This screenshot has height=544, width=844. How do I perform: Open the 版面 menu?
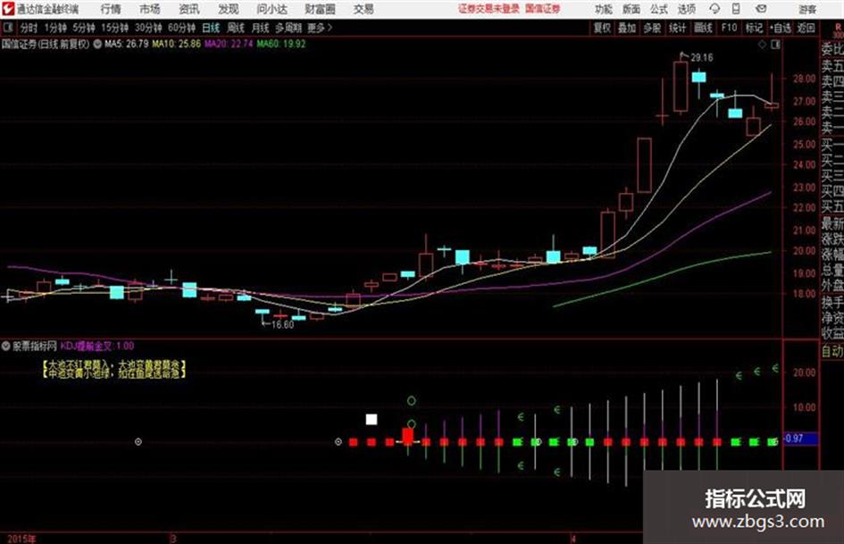tap(631, 9)
